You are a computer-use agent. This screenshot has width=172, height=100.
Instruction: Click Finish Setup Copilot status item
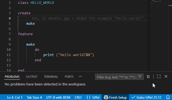pyautogui.click(x=115, y=97)
